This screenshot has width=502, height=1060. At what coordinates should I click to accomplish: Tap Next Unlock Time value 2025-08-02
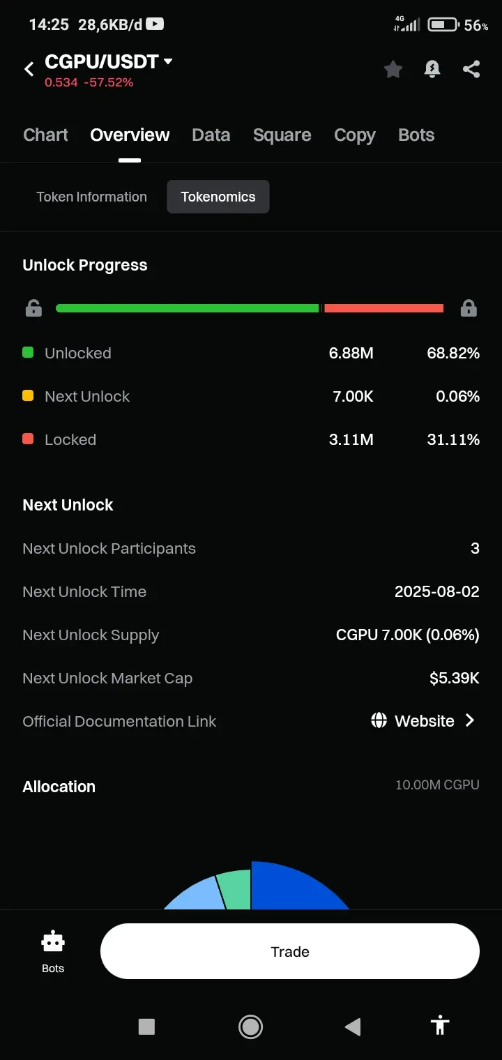point(437,591)
